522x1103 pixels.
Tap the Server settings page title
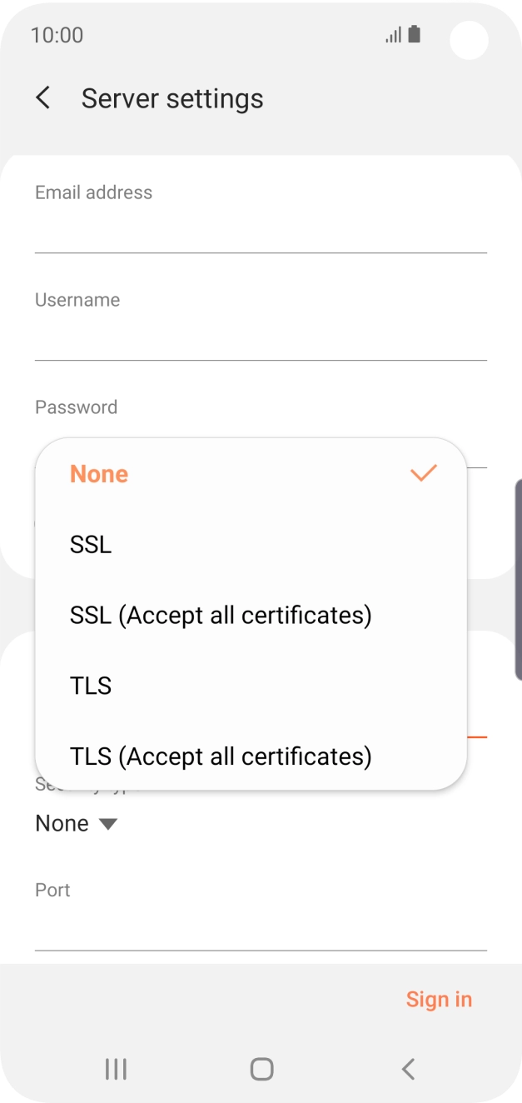pyautogui.click(x=172, y=98)
